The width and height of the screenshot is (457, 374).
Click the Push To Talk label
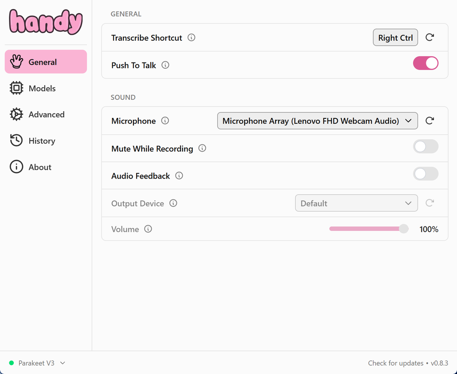click(133, 65)
